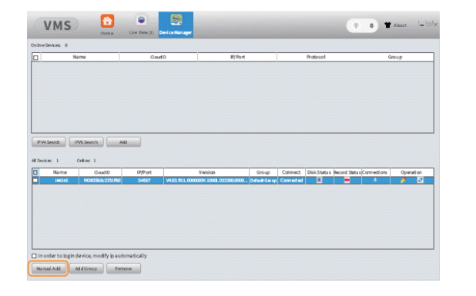Click the disk status icon in device row

(x=319, y=180)
